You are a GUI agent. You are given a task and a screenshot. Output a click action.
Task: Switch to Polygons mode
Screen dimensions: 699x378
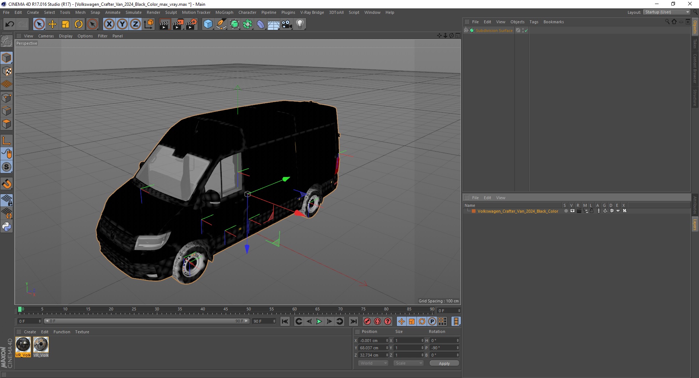pyautogui.click(x=7, y=124)
